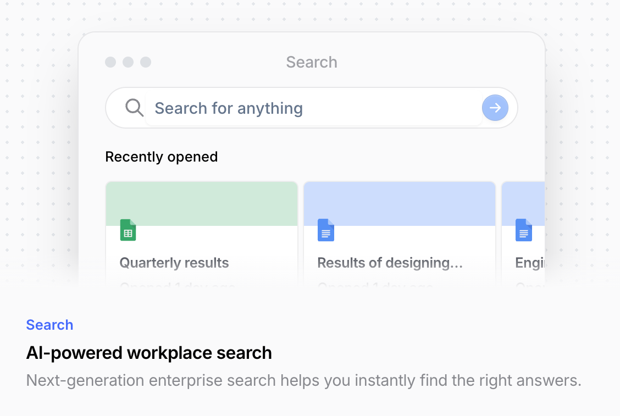Click the AI-powered workplace search heading
Screen dimensions: 620x416
pyautogui.click(x=149, y=353)
